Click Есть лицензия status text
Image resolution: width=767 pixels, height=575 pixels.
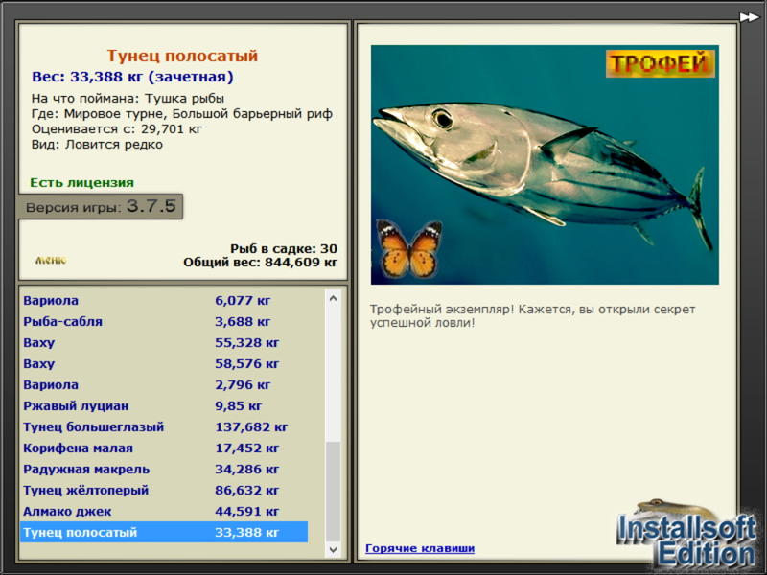coord(82,182)
